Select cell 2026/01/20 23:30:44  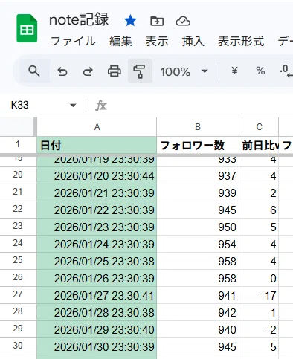[97, 175]
